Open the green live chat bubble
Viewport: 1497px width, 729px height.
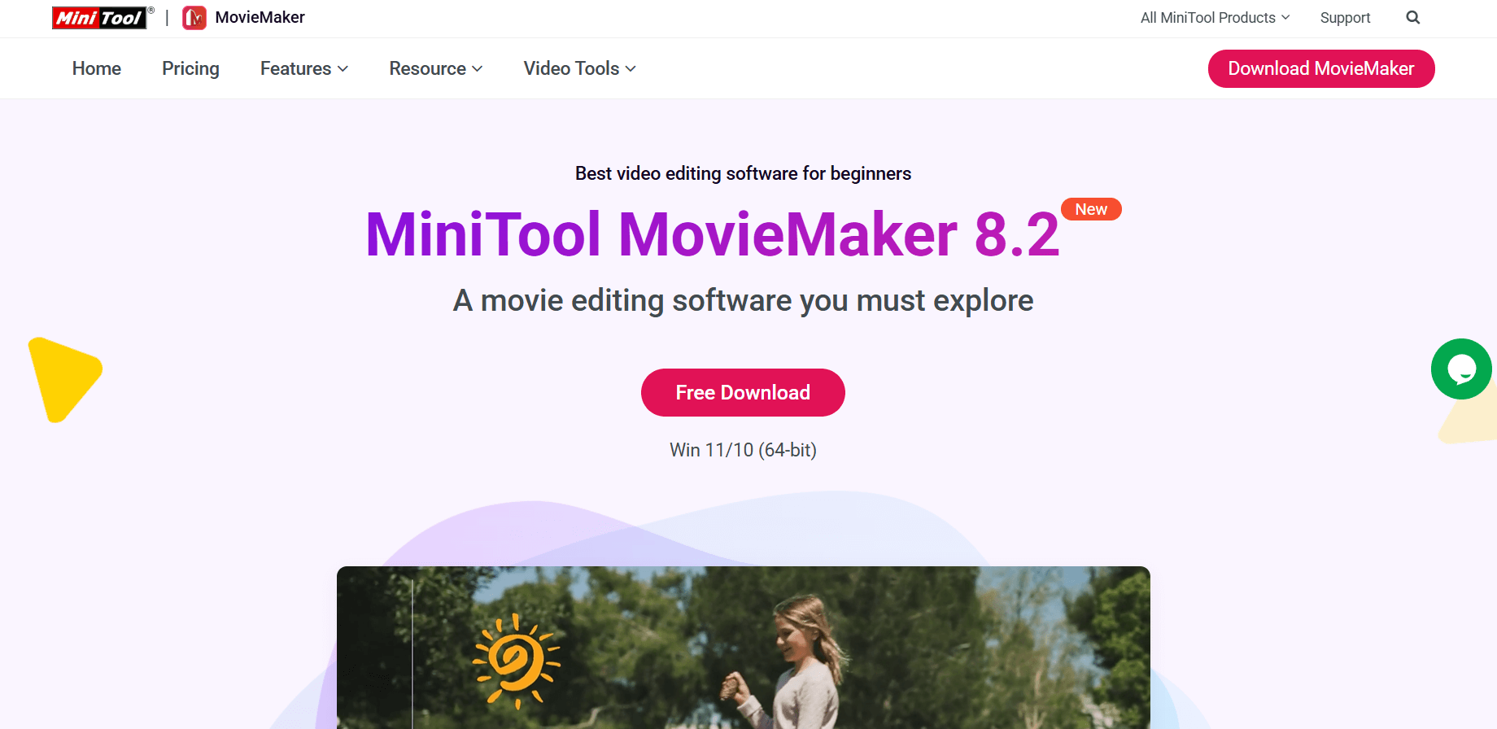(1461, 369)
